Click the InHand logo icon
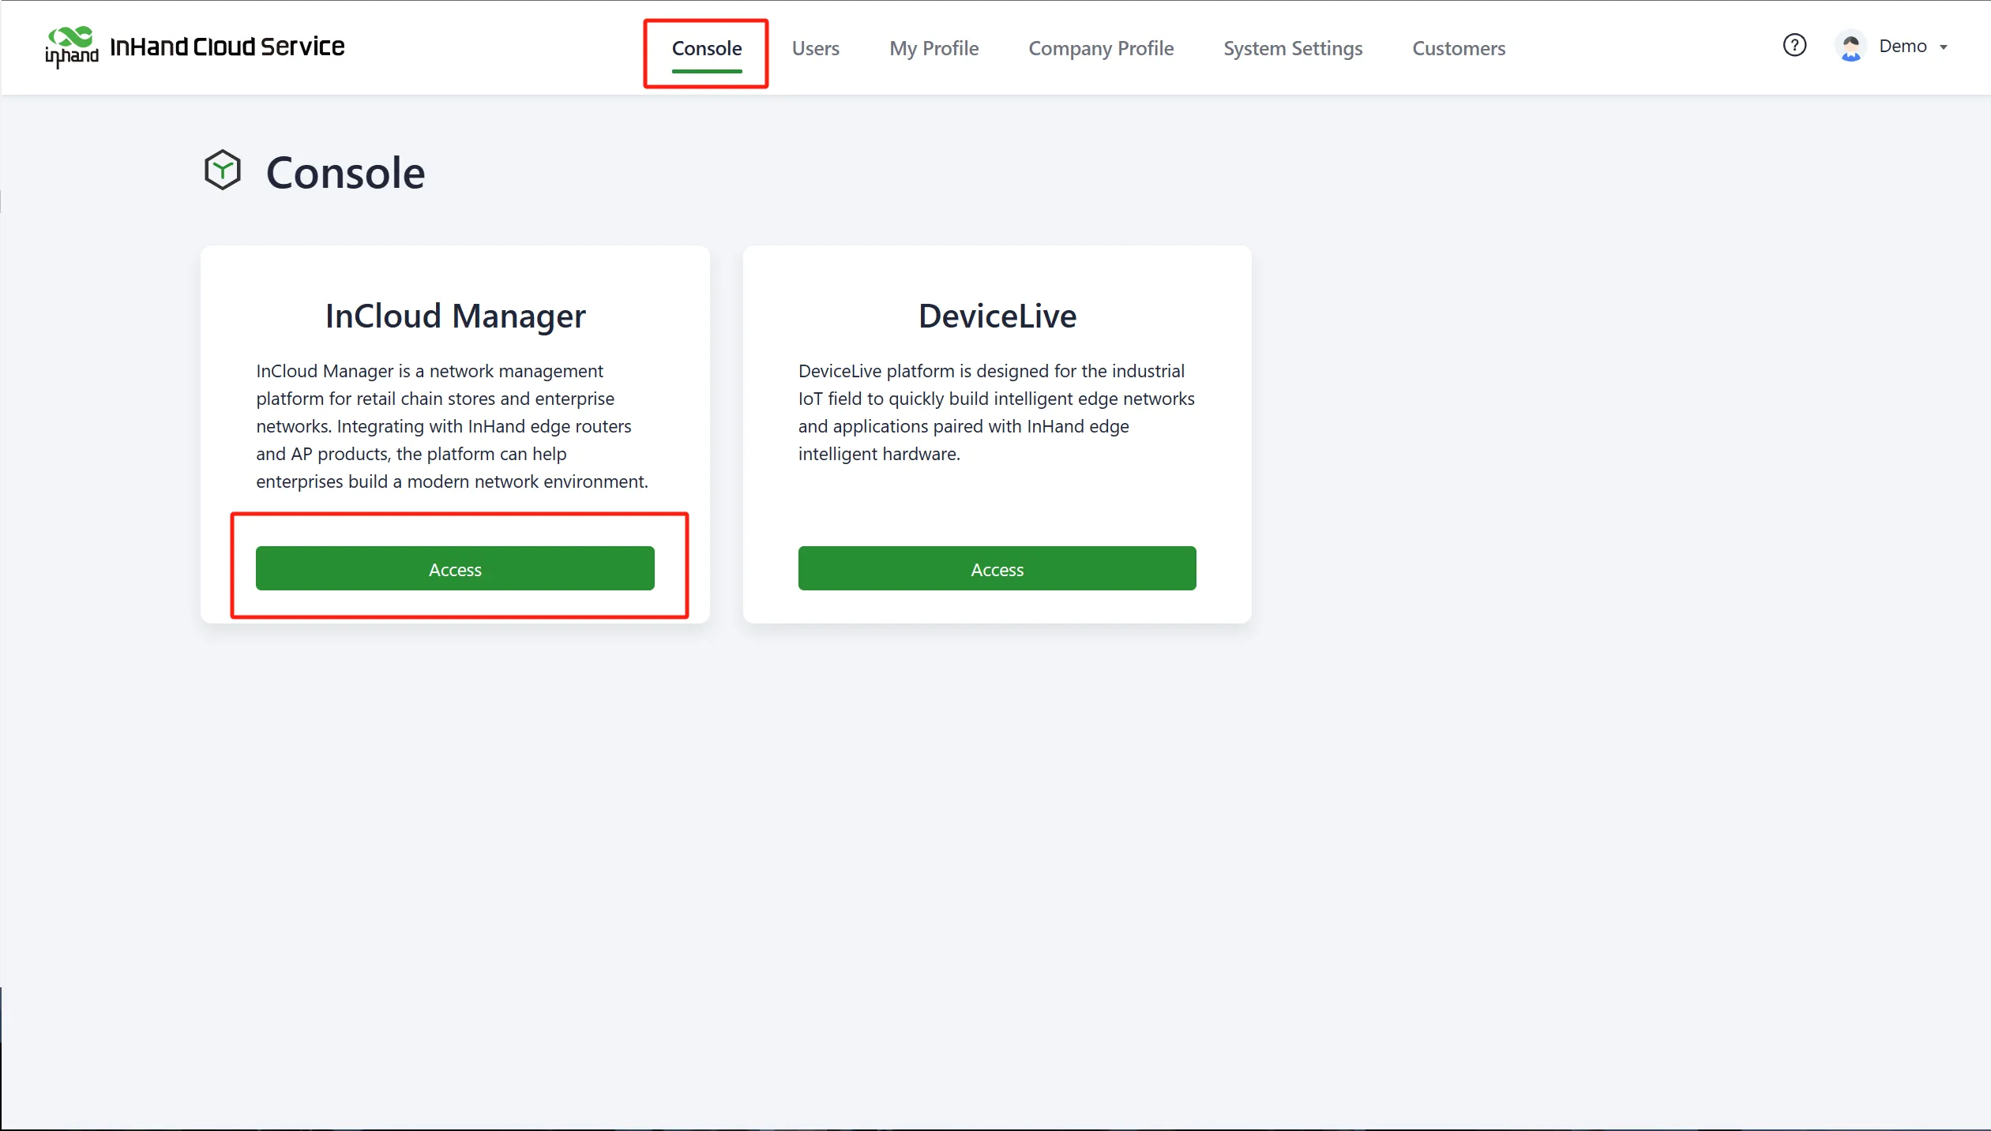 [x=72, y=47]
